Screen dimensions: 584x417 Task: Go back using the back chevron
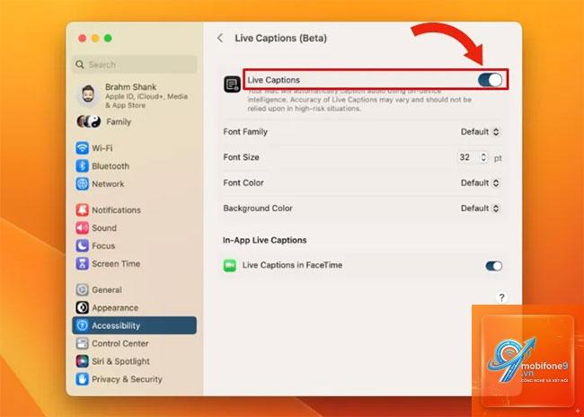tap(220, 38)
